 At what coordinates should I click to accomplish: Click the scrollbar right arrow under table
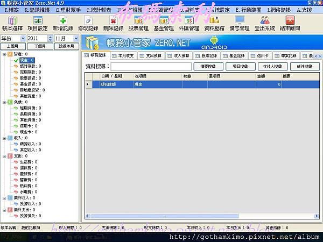pos(317,216)
